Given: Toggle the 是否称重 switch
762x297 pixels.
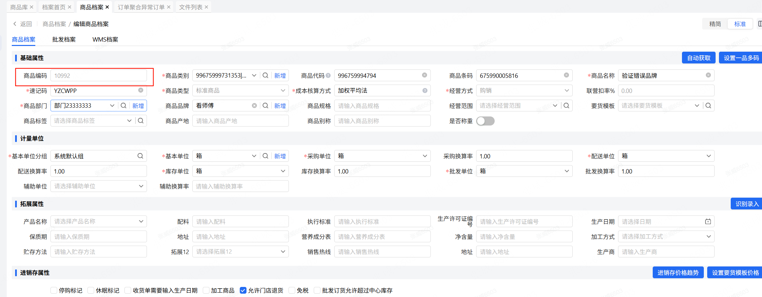Looking at the screenshot, I should point(485,121).
